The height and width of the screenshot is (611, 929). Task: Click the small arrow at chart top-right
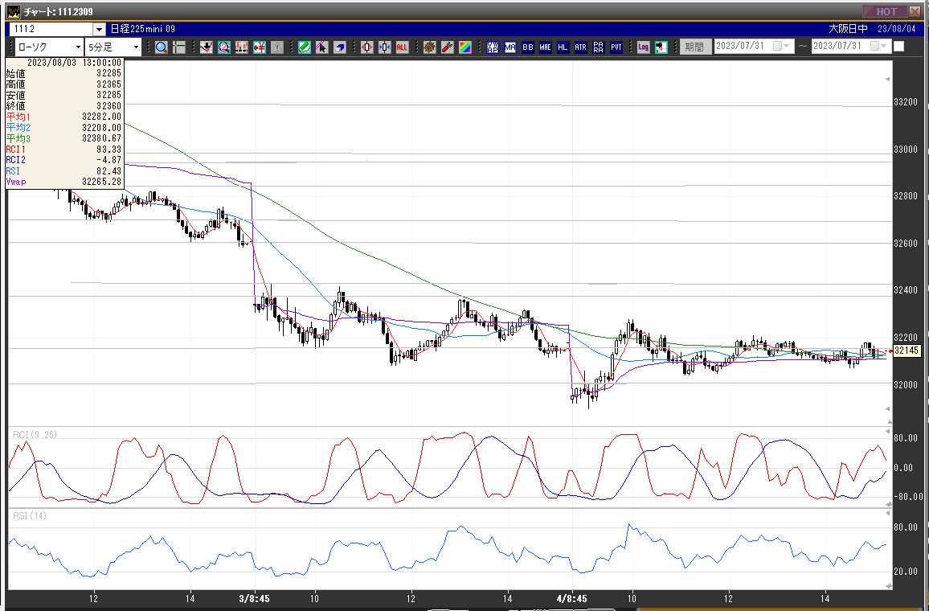887,79
